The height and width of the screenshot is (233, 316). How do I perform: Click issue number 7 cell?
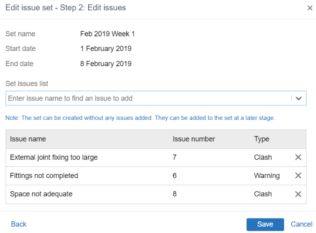coord(175,157)
